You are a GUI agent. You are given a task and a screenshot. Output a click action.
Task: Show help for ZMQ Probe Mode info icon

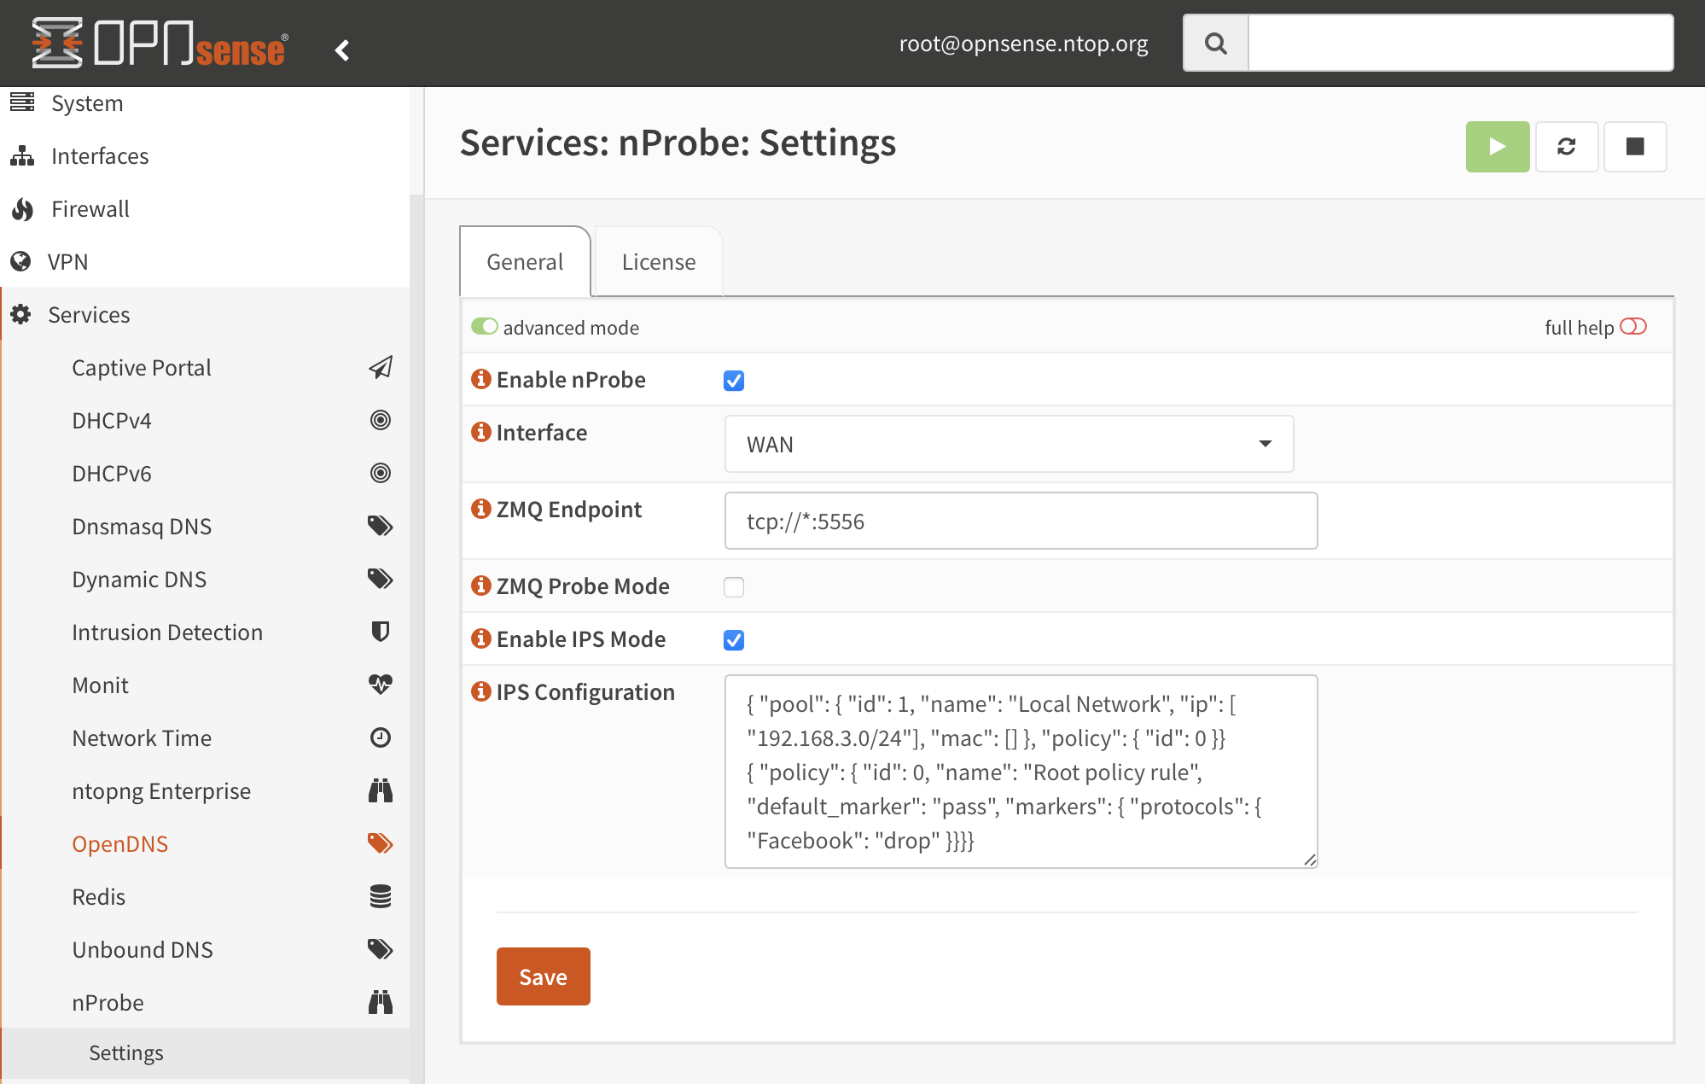[x=481, y=585]
